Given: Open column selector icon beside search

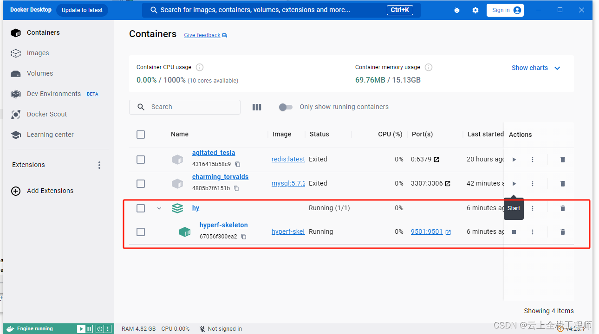Looking at the screenshot, I should 257,107.
